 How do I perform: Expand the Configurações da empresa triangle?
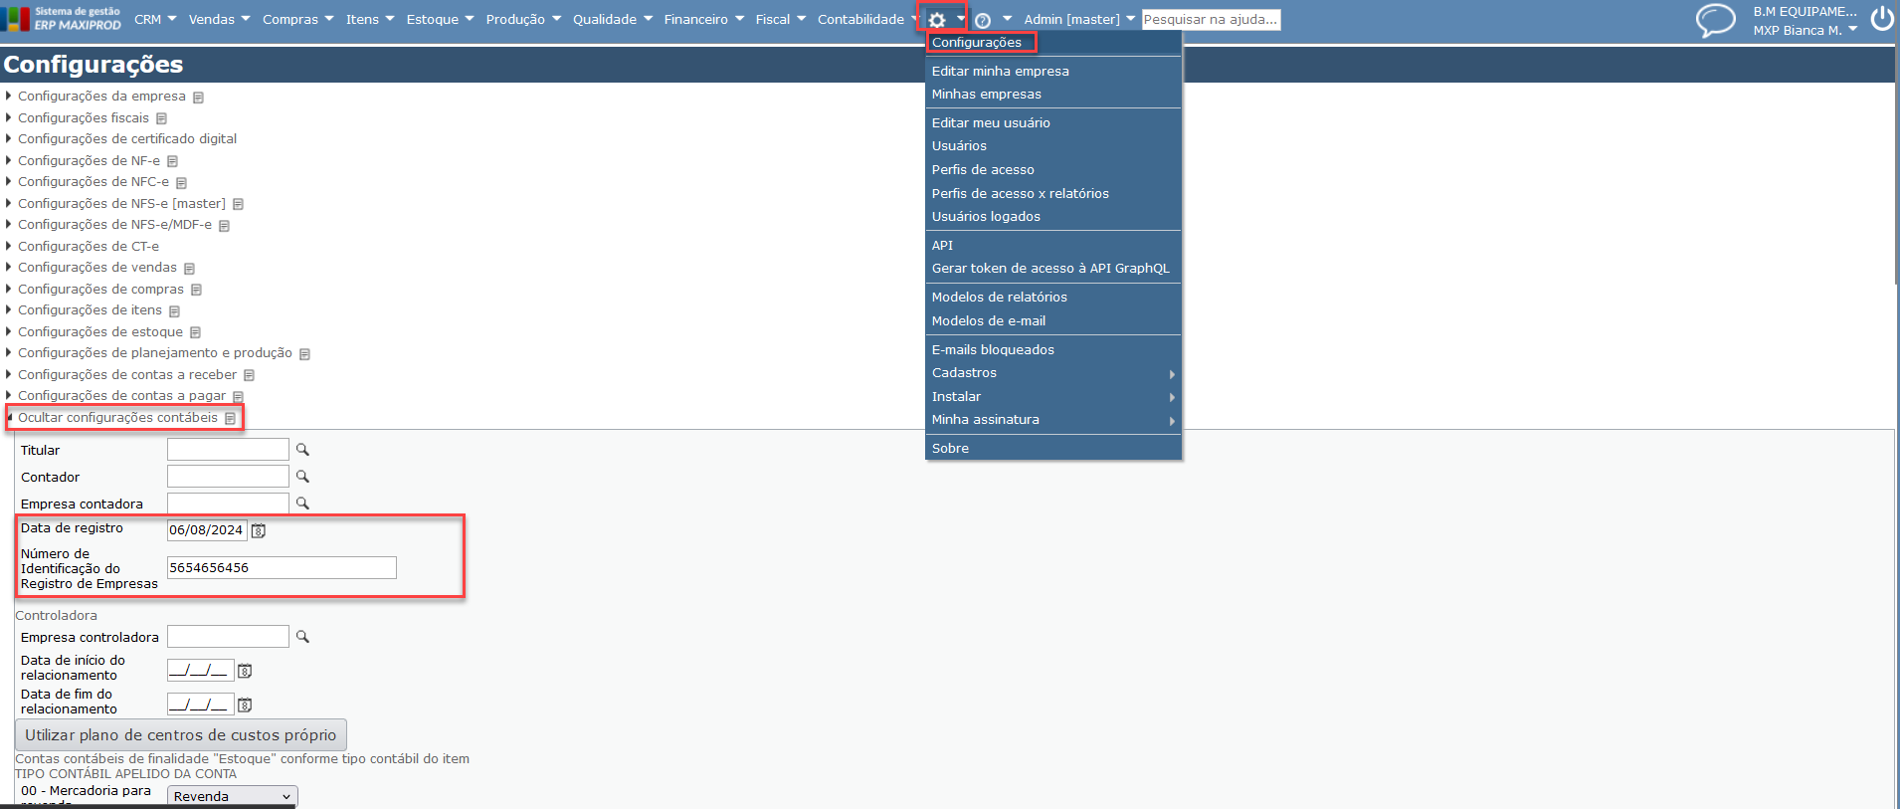click(x=9, y=96)
